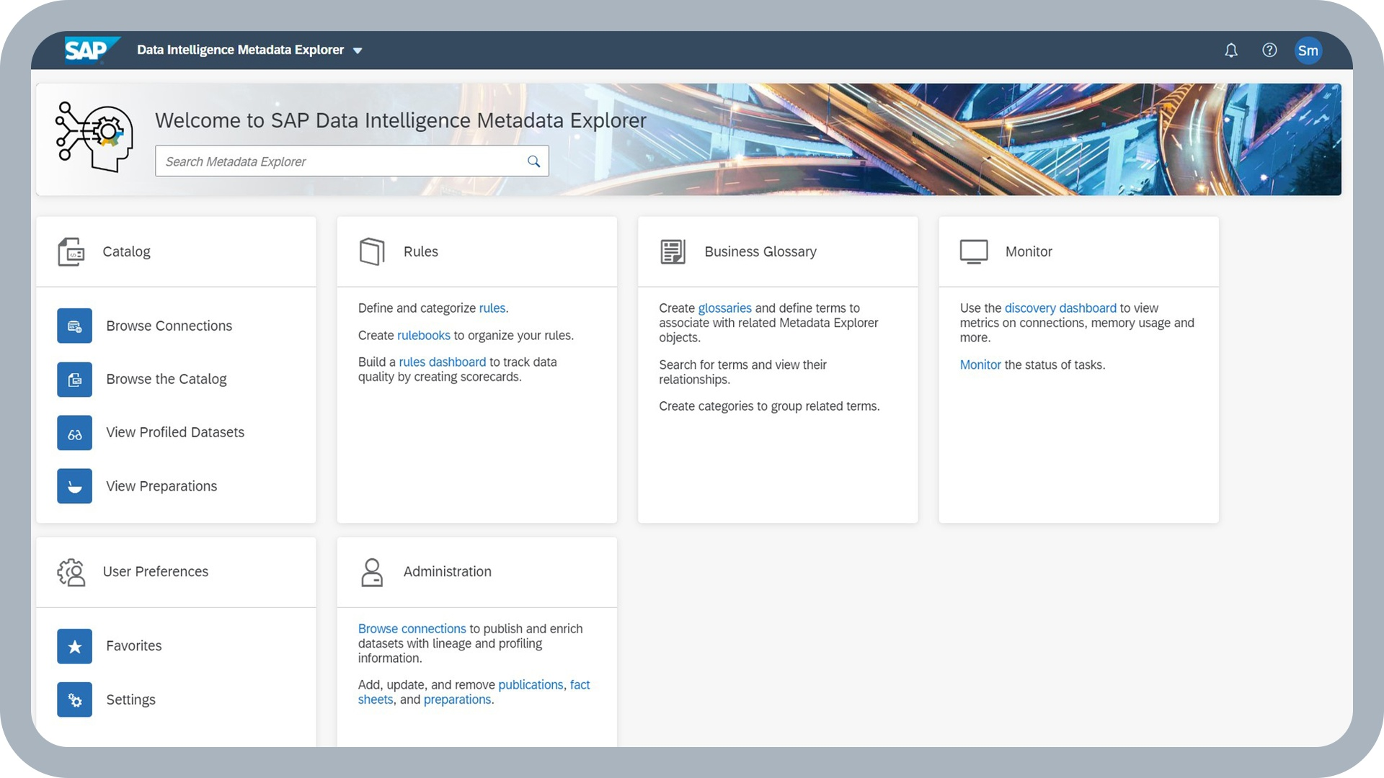Click the View Profiled Datasets glasses icon
Screen dimensions: 1384x778
pos(75,433)
